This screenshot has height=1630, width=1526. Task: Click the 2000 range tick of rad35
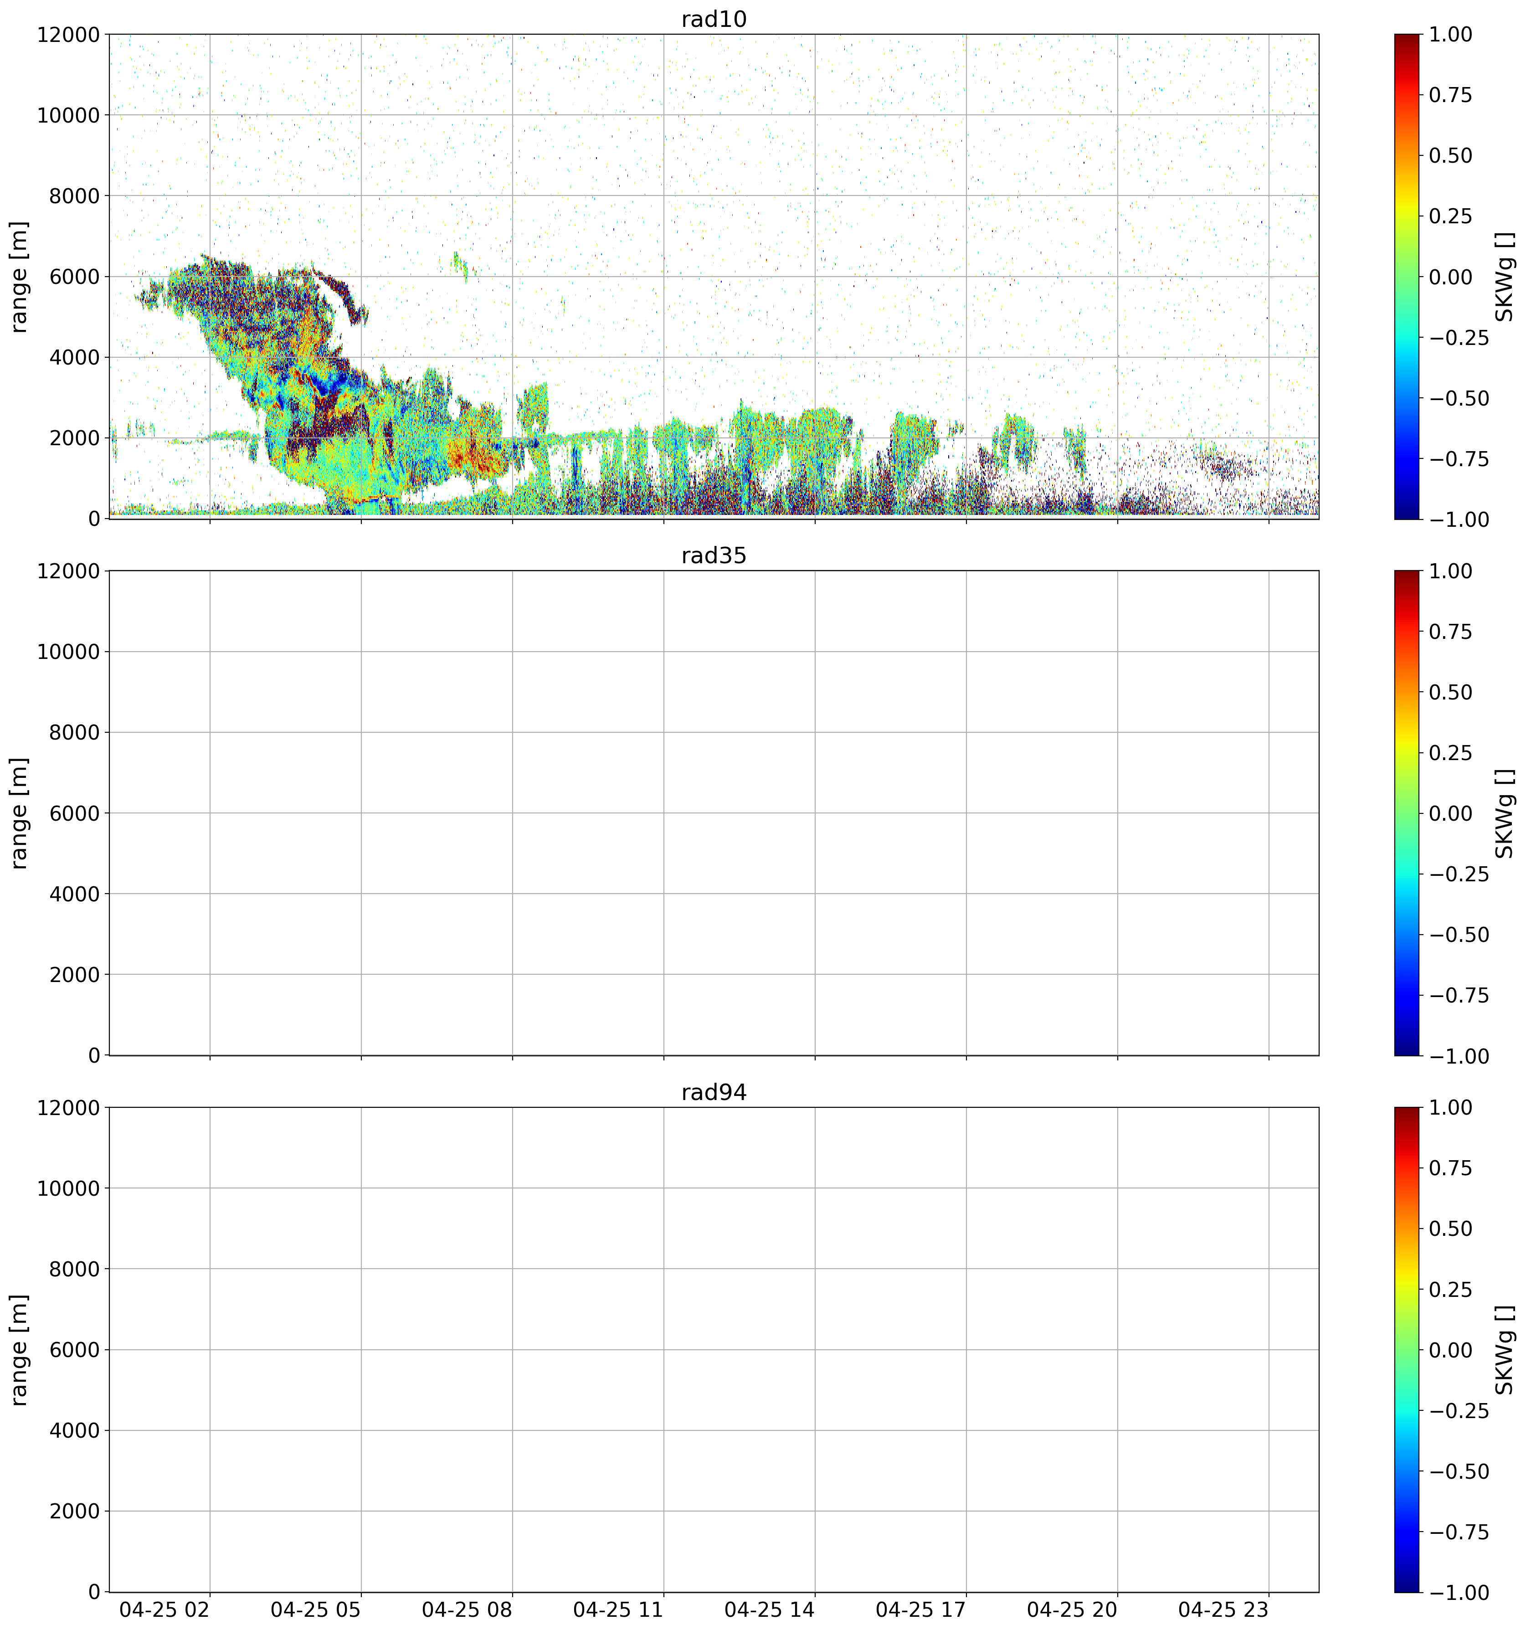coord(75,975)
